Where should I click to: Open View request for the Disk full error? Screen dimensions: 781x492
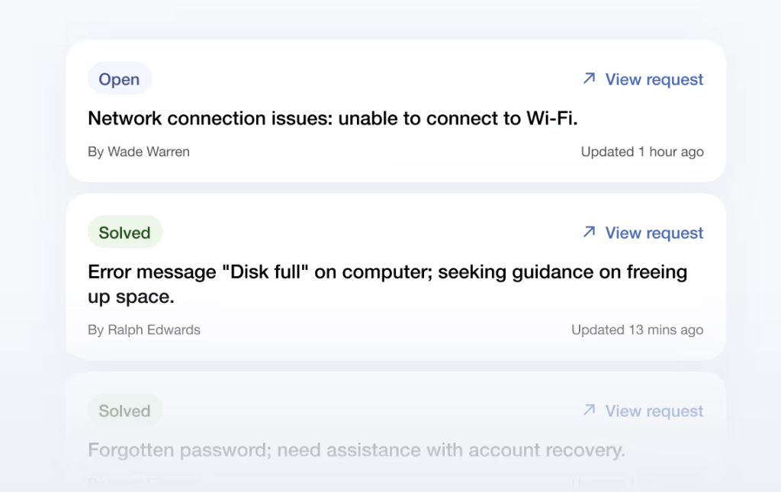click(x=654, y=233)
